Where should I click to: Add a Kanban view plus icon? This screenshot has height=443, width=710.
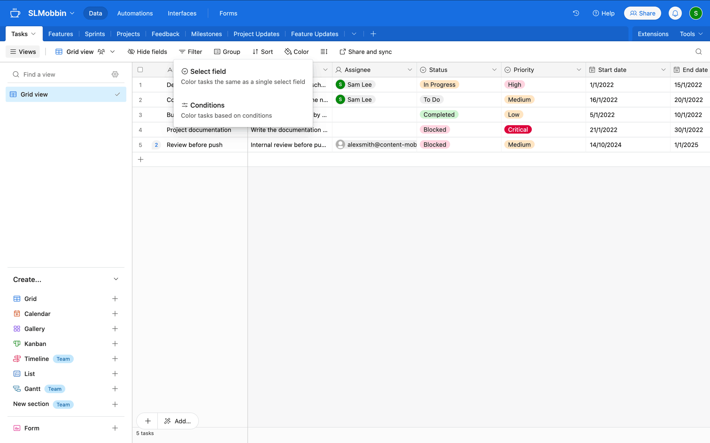click(115, 344)
